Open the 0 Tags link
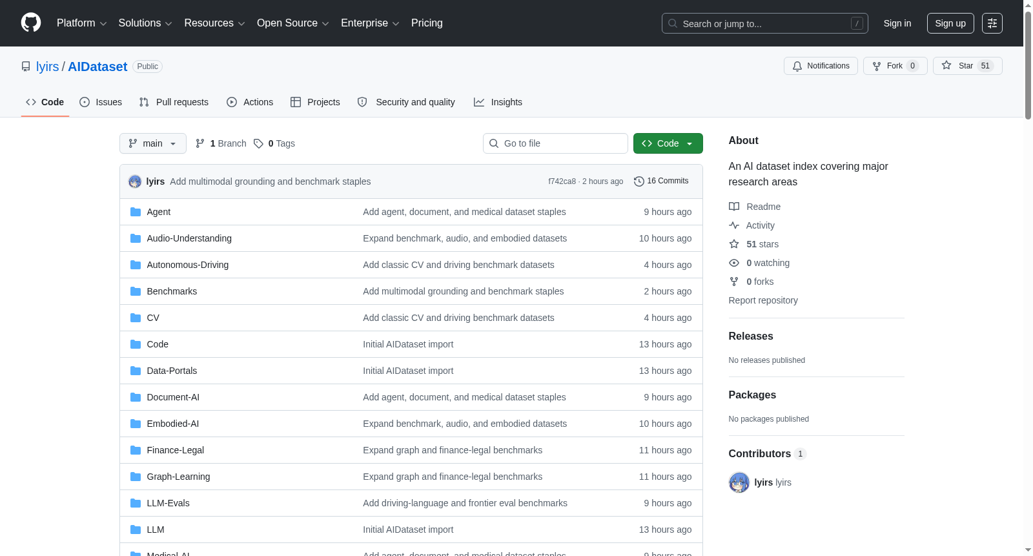This screenshot has height=556, width=1033. click(x=274, y=143)
